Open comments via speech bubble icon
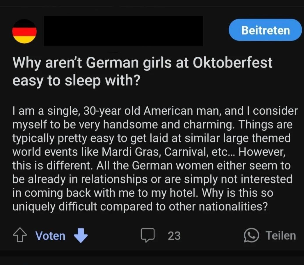 click(x=147, y=236)
